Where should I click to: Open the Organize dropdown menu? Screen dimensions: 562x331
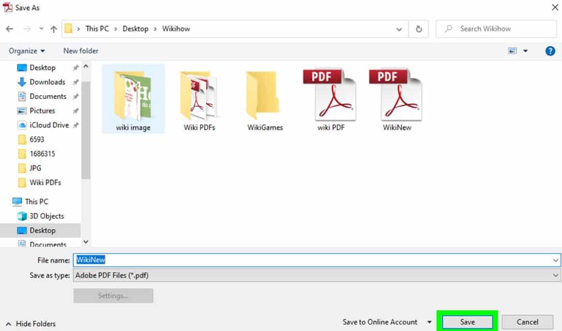pyautogui.click(x=26, y=51)
